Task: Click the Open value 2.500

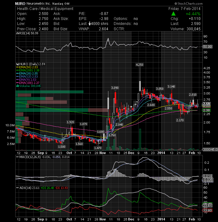Action: pos(43,14)
